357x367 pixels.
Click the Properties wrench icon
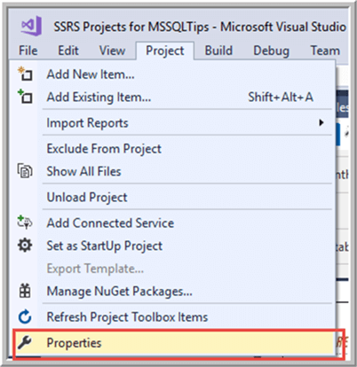click(x=25, y=342)
